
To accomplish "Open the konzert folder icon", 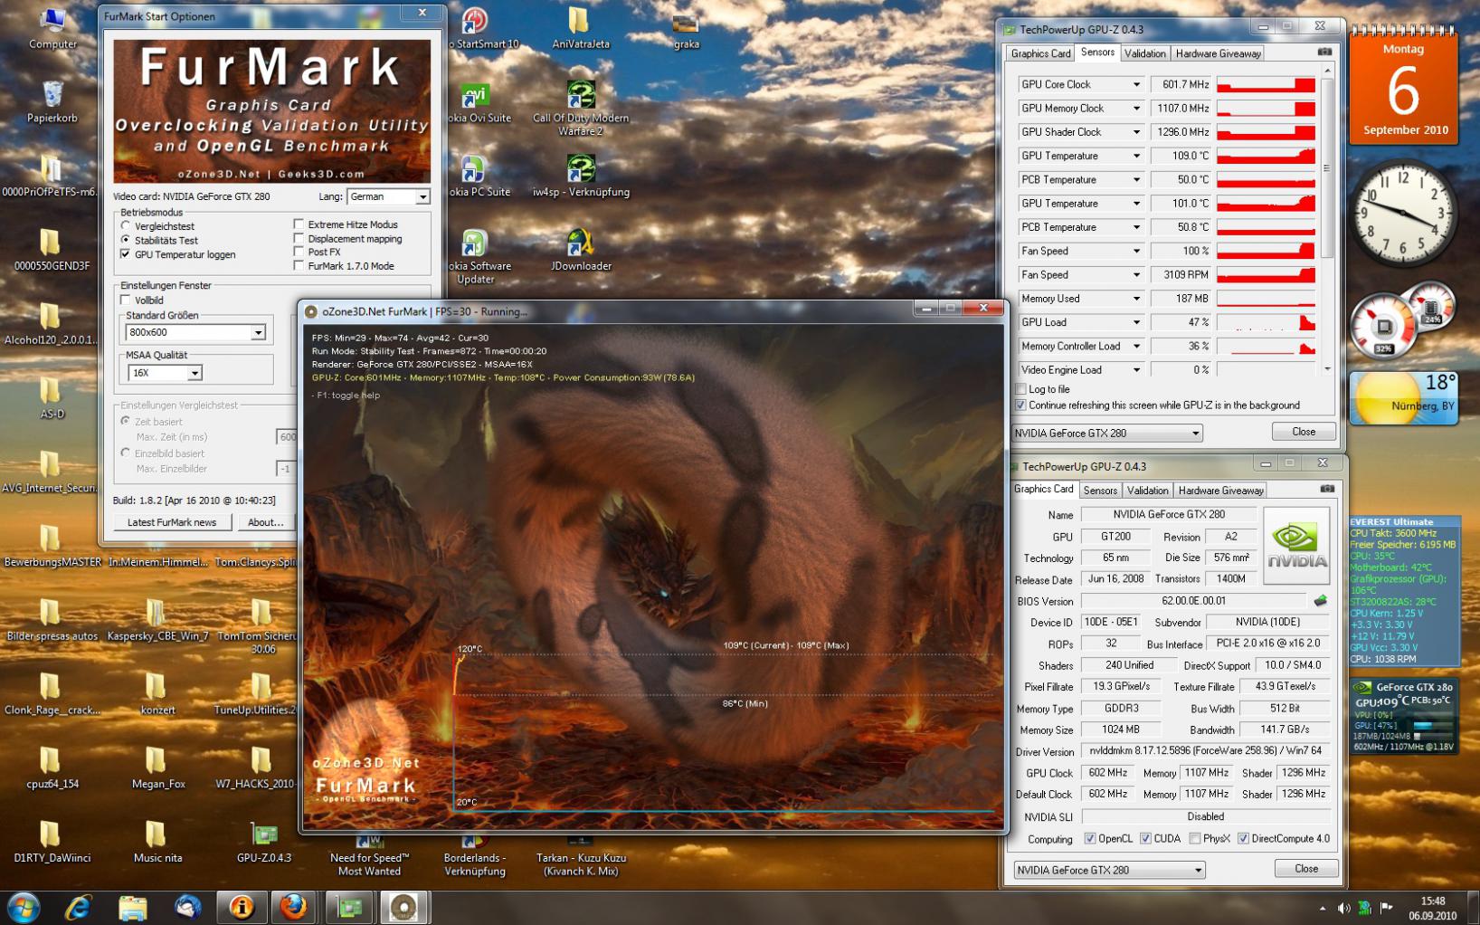I will point(157,693).
